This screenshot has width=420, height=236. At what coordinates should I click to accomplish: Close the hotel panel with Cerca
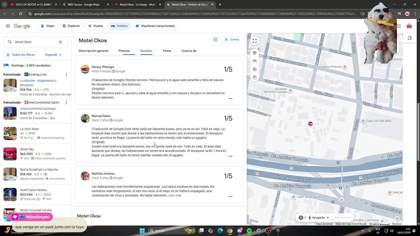click(x=232, y=39)
